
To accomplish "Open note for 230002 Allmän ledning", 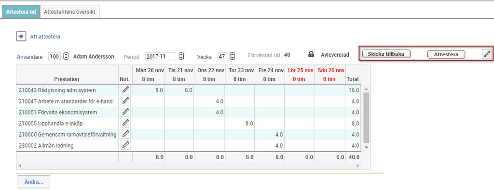I will click(126, 145).
